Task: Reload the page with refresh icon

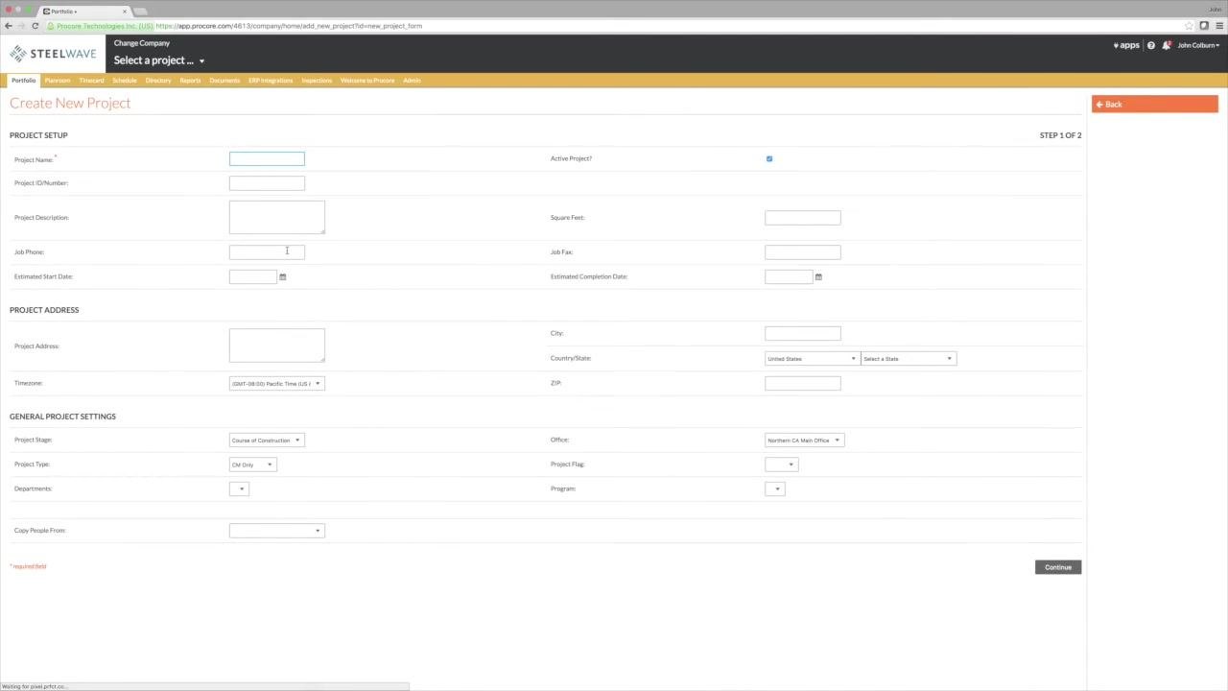Action: (35, 26)
